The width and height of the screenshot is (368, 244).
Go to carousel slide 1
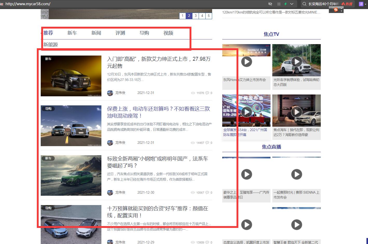pos(183,16)
